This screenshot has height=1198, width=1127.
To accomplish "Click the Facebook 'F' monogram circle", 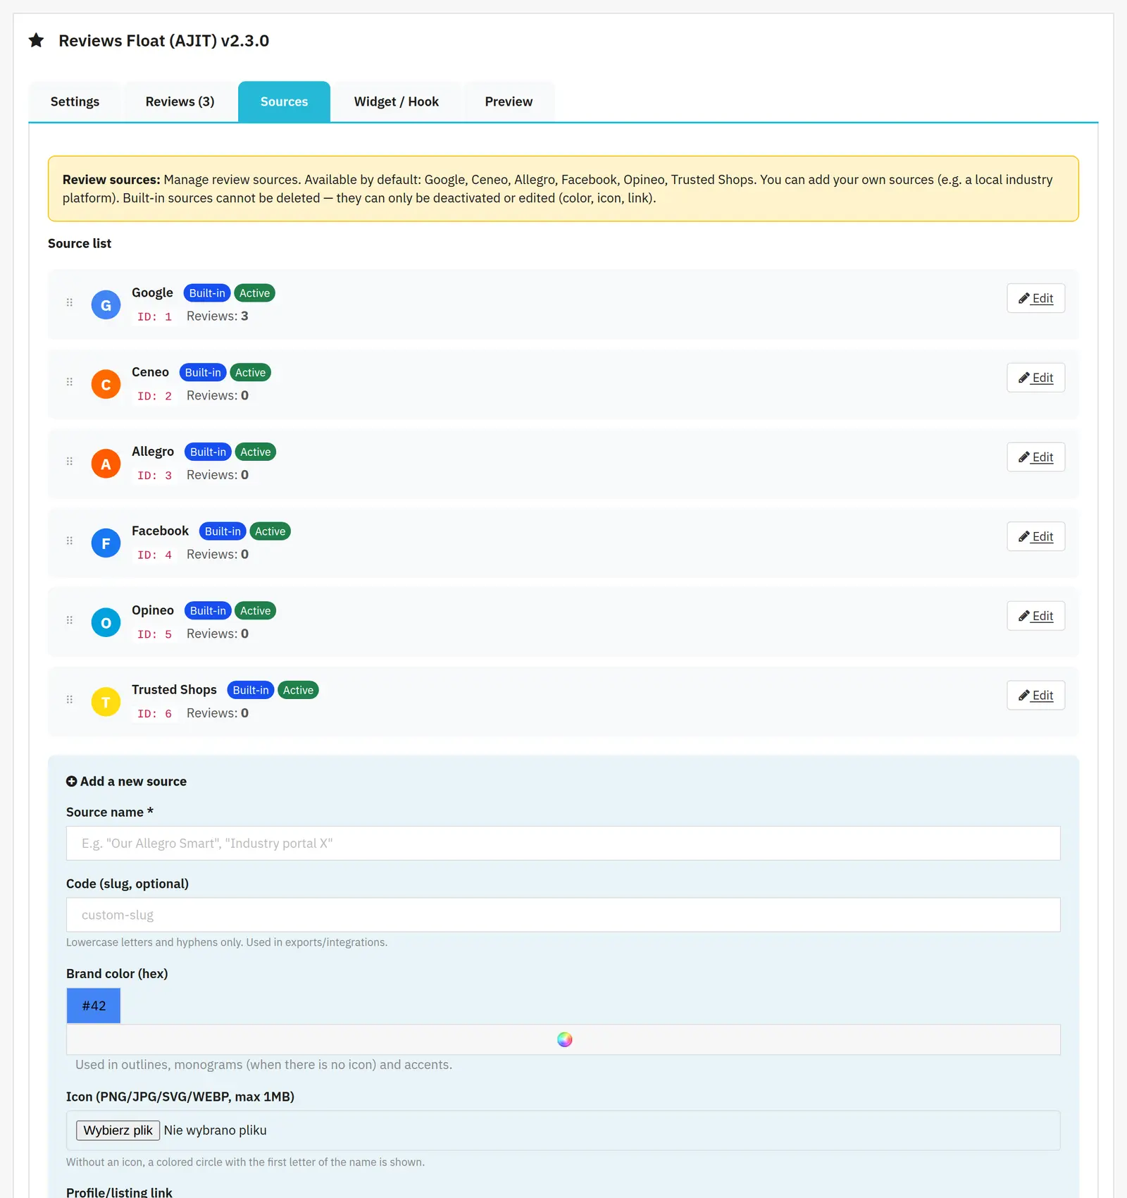I will click(106, 543).
